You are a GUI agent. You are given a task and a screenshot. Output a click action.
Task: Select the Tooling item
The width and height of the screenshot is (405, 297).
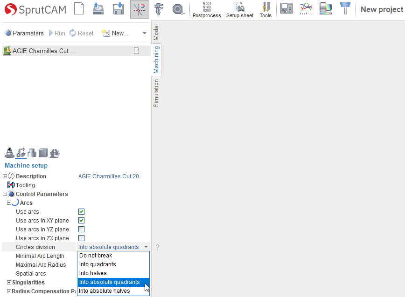[x=25, y=185]
